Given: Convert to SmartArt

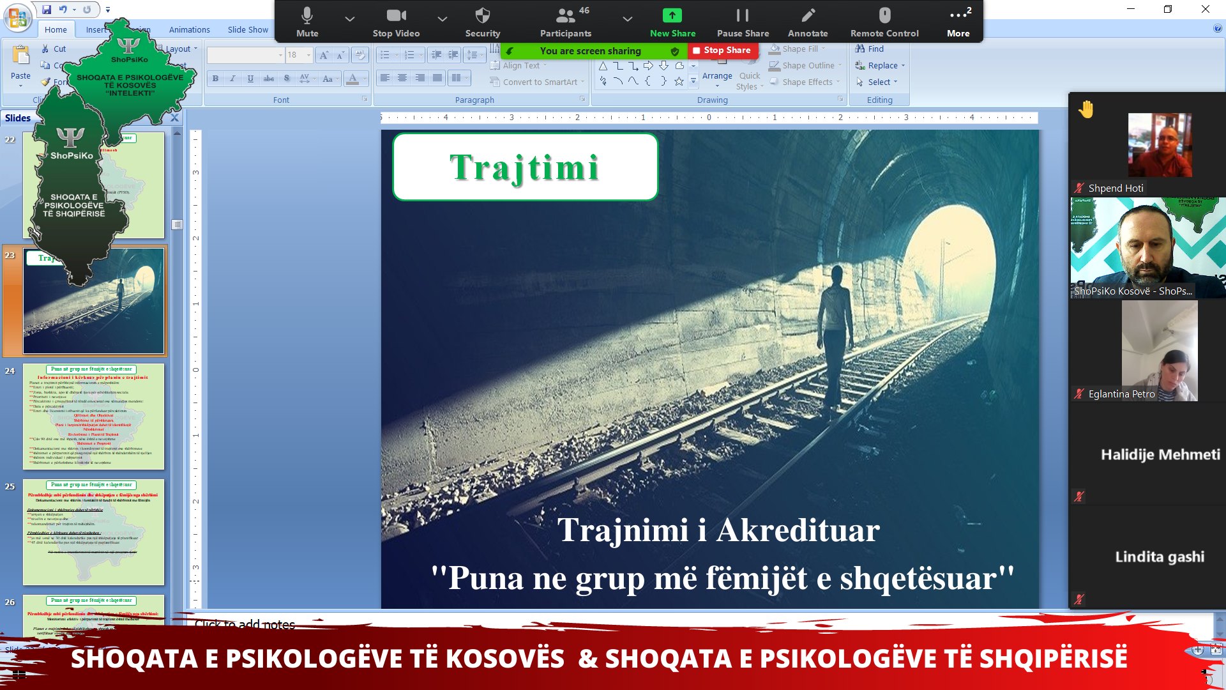Looking at the screenshot, I should pos(537,82).
